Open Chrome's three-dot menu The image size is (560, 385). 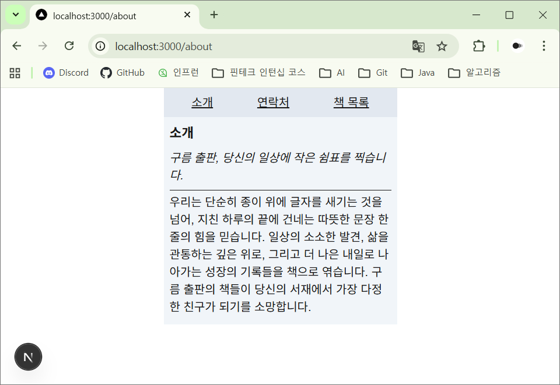[544, 46]
